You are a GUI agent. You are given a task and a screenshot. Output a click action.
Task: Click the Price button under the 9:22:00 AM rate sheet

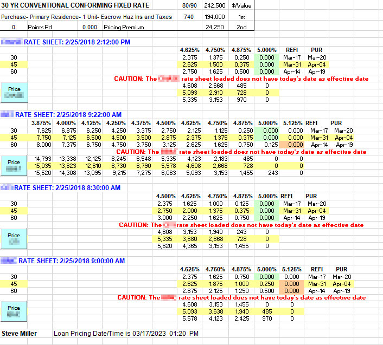point(14,165)
